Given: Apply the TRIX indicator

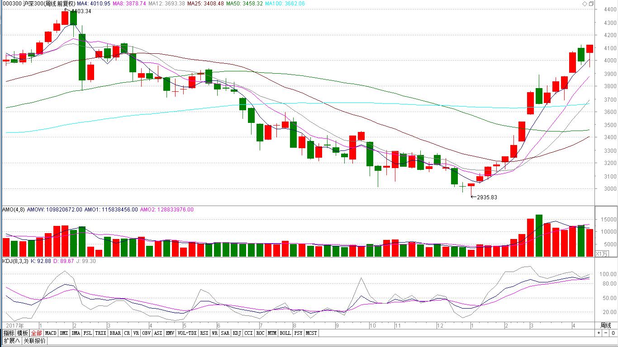Looking at the screenshot, I should click(101, 333).
